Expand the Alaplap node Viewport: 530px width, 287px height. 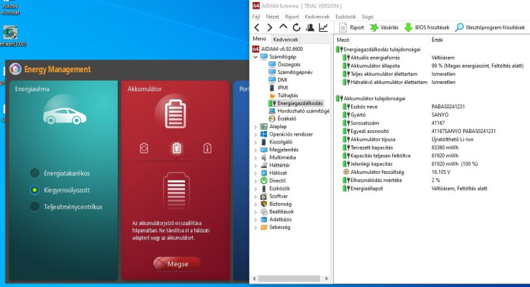click(x=256, y=126)
